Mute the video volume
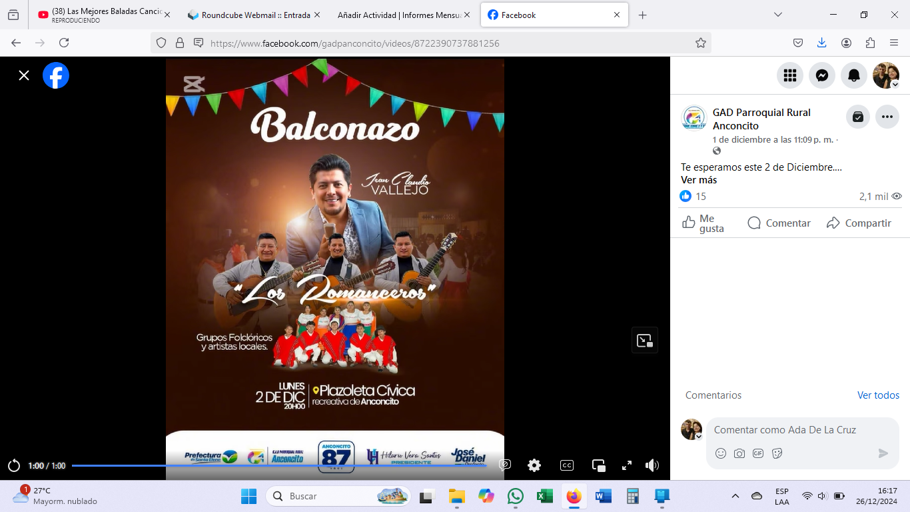Screen dimensions: 910x512 (652, 465)
